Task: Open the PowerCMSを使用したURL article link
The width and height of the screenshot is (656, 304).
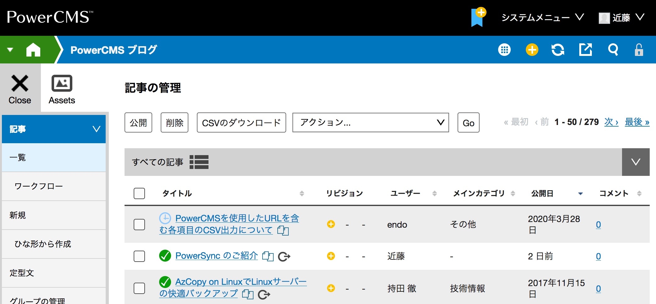Action: coord(229,224)
